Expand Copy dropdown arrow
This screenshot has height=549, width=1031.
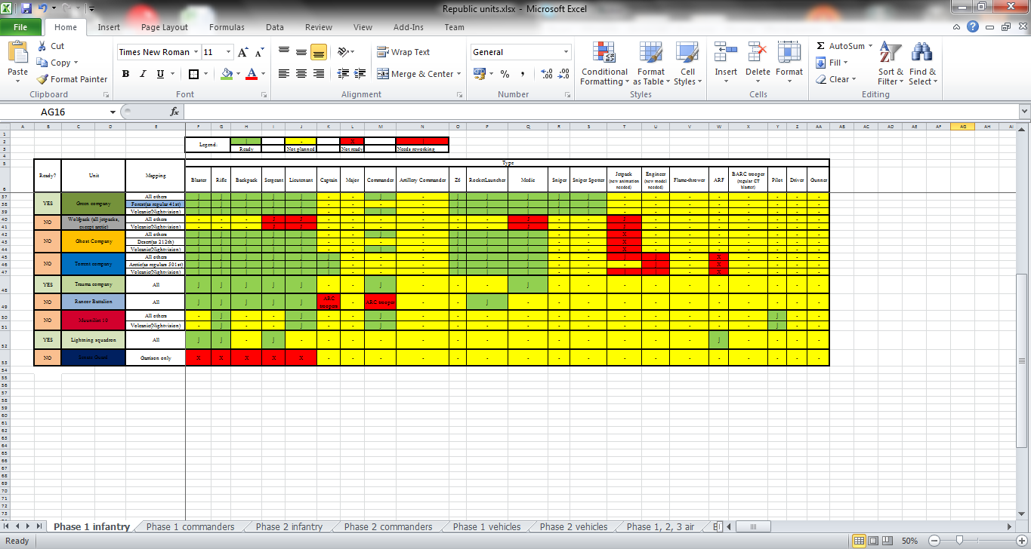point(76,63)
